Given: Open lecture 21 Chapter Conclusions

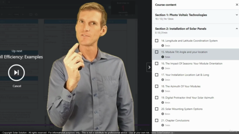Looking at the screenshot, I should click(175, 120).
